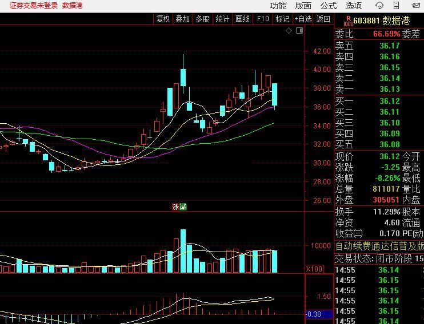Click the R 1000 badge icon
Image resolution: width=424 pixels, height=324 pixels.
pos(349,21)
